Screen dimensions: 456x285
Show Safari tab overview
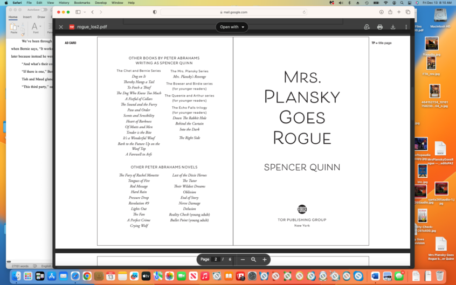[408, 12]
